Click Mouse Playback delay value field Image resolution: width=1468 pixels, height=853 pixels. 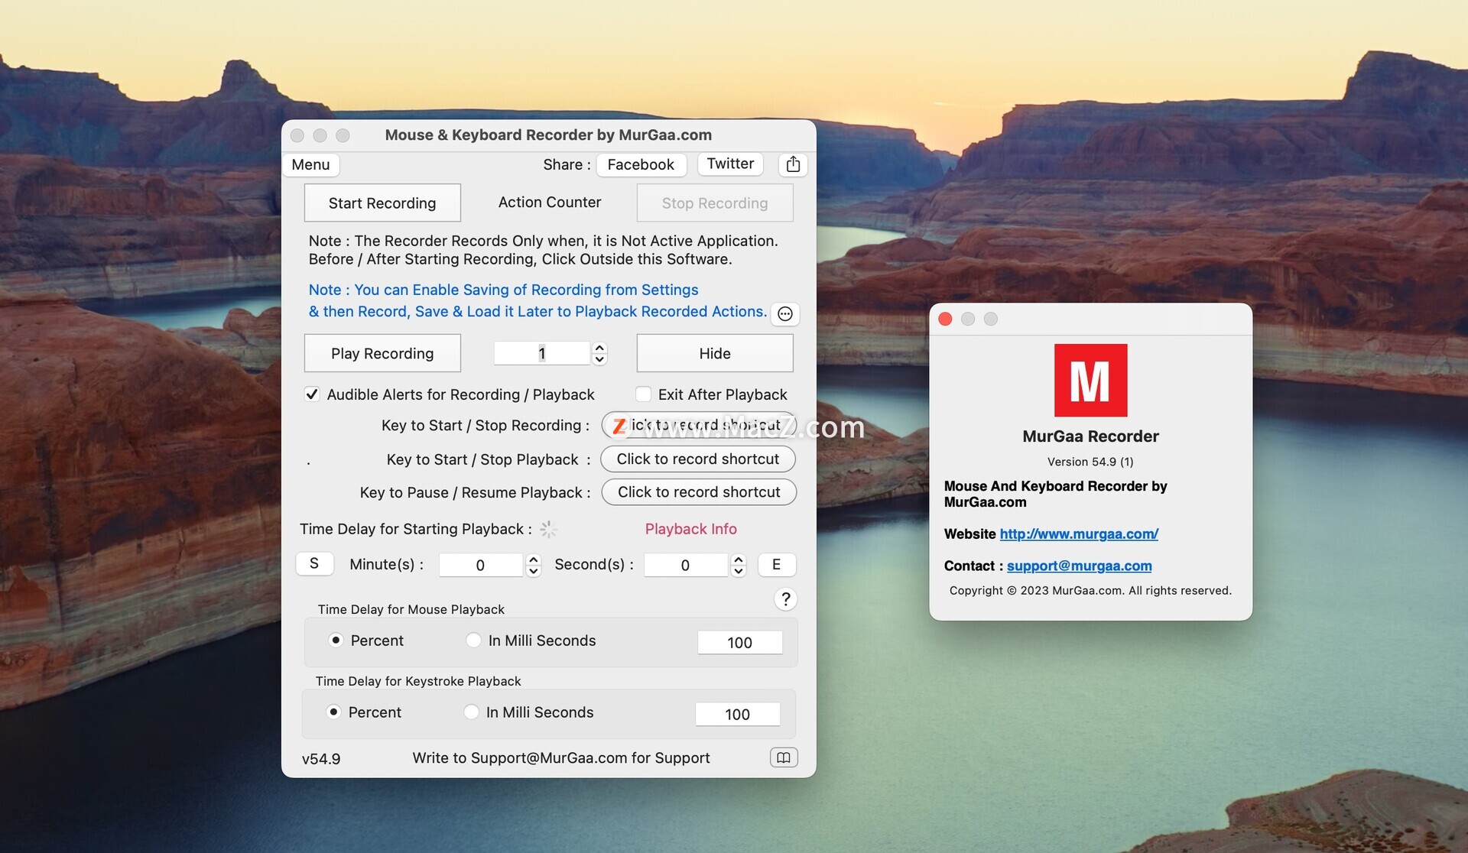pos(739,643)
